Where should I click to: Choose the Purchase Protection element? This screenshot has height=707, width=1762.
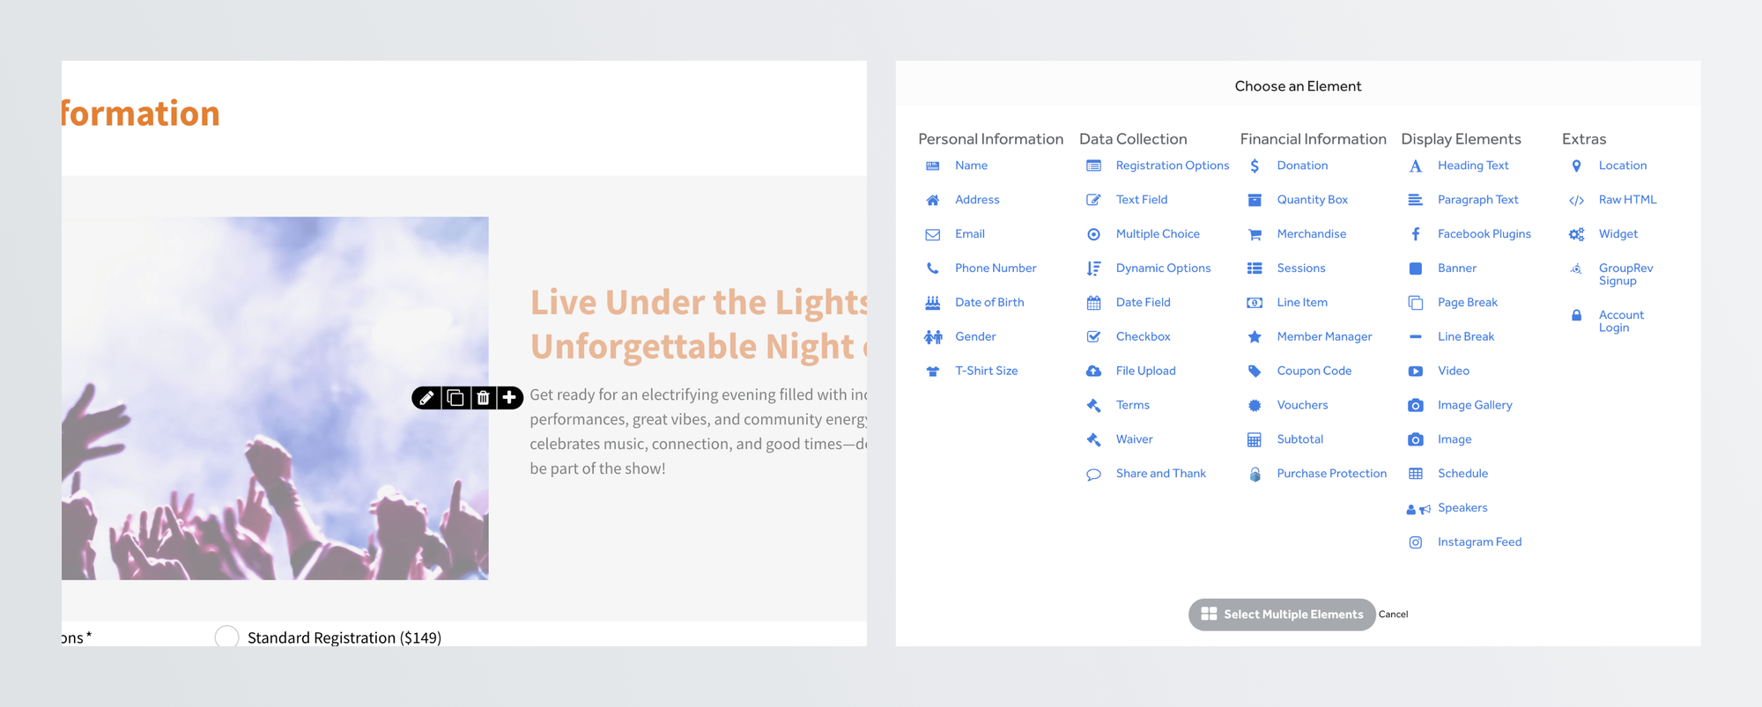1331,474
